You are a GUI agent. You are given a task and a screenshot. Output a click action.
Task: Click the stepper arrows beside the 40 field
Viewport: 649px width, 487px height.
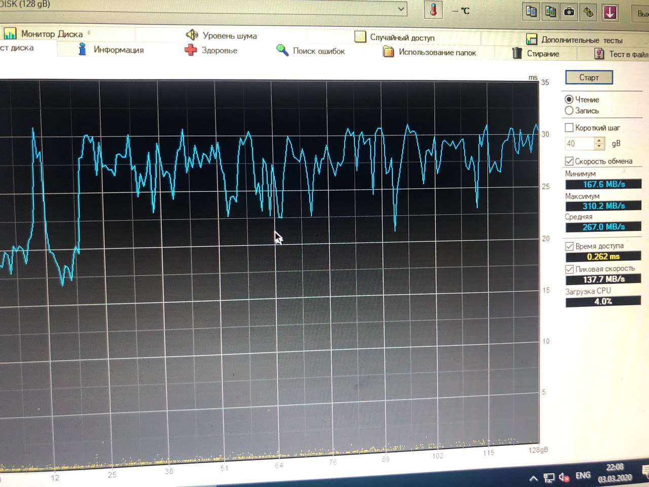599,144
